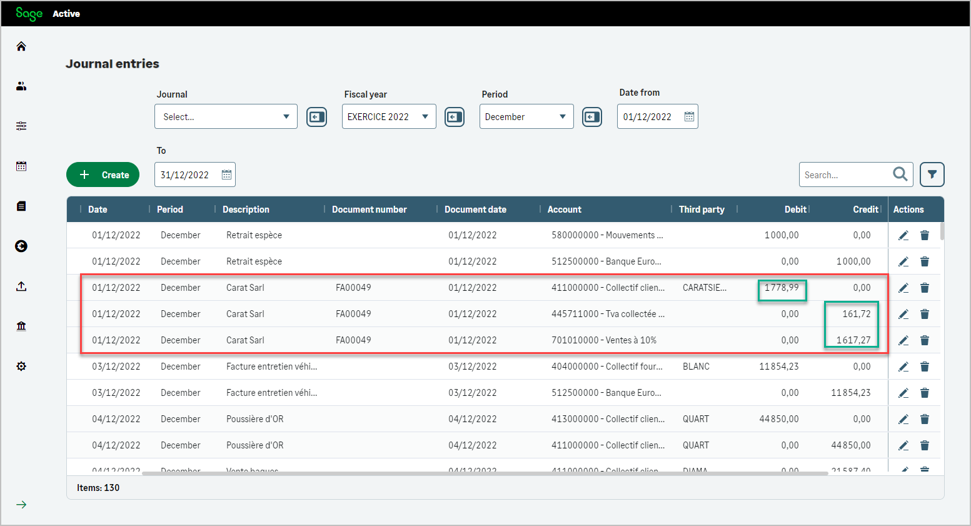Click the reset icon next to Period
The height and width of the screenshot is (526, 971).
point(592,117)
